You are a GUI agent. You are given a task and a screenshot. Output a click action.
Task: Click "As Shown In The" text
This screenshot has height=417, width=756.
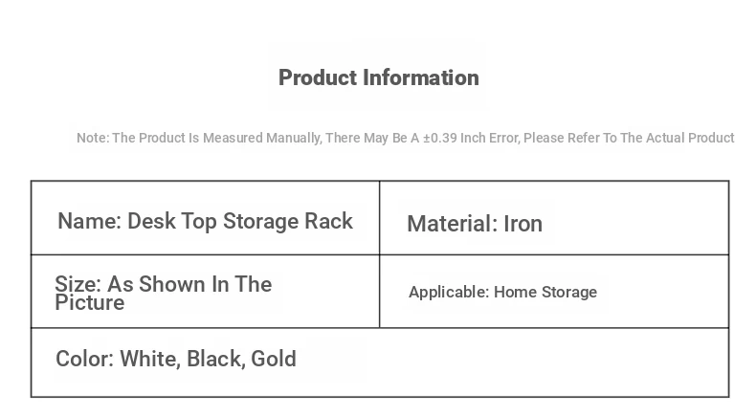pos(189,285)
